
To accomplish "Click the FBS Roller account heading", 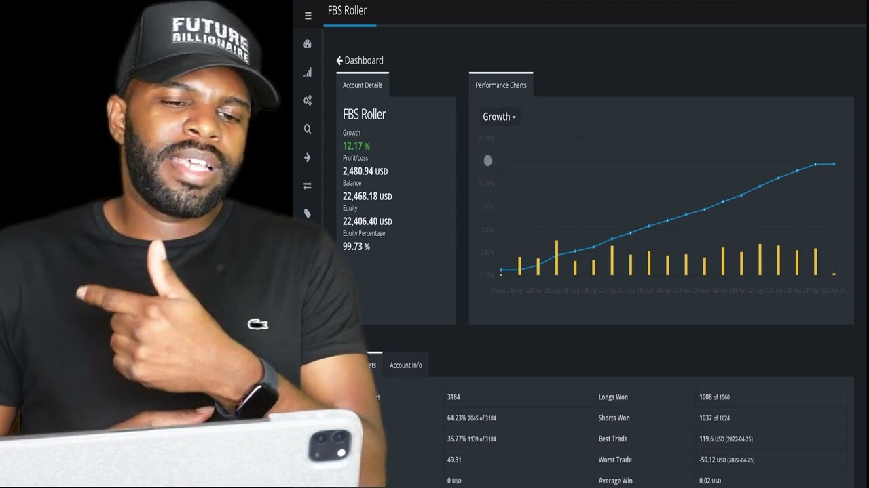I will (365, 115).
